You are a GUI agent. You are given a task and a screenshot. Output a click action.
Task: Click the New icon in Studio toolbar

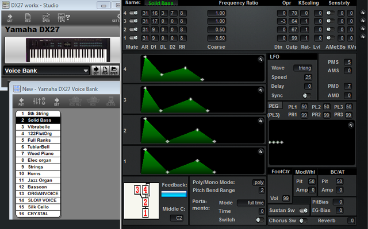(28, 18)
